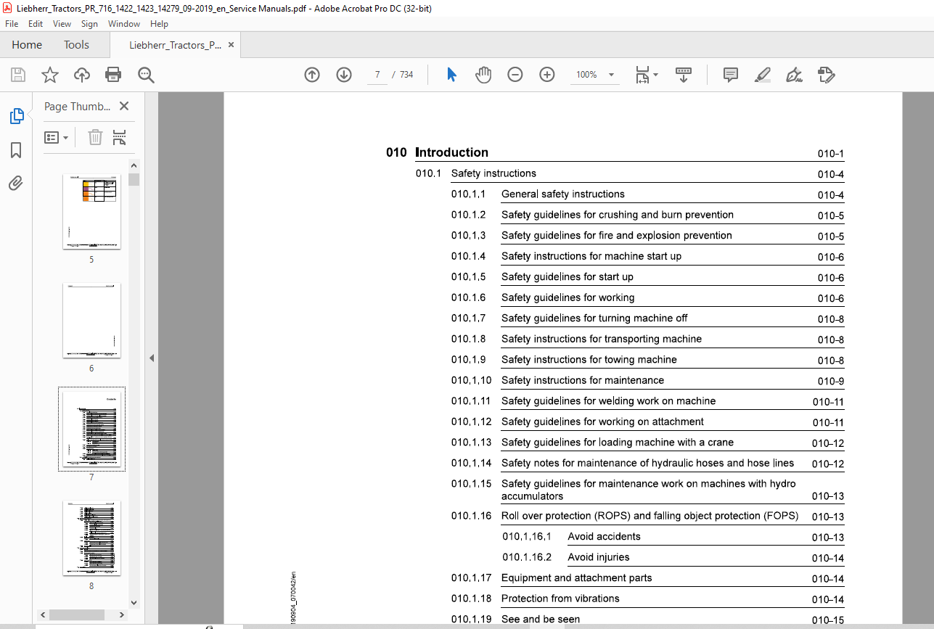Open the Bookmarks pane icon
The width and height of the screenshot is (934, 629).
pyautogui.click(x=16, y=150)
